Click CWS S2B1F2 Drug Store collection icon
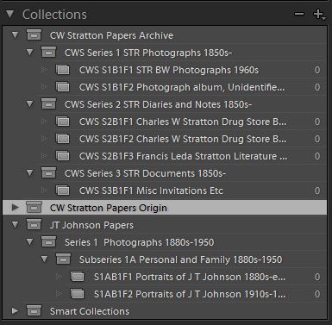This screenshot has width=332, height=325. click(x=63, y=139)
